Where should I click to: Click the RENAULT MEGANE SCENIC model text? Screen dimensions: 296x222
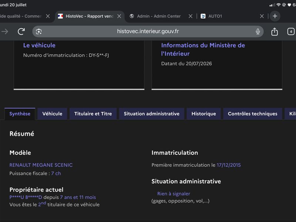[41, 165]
